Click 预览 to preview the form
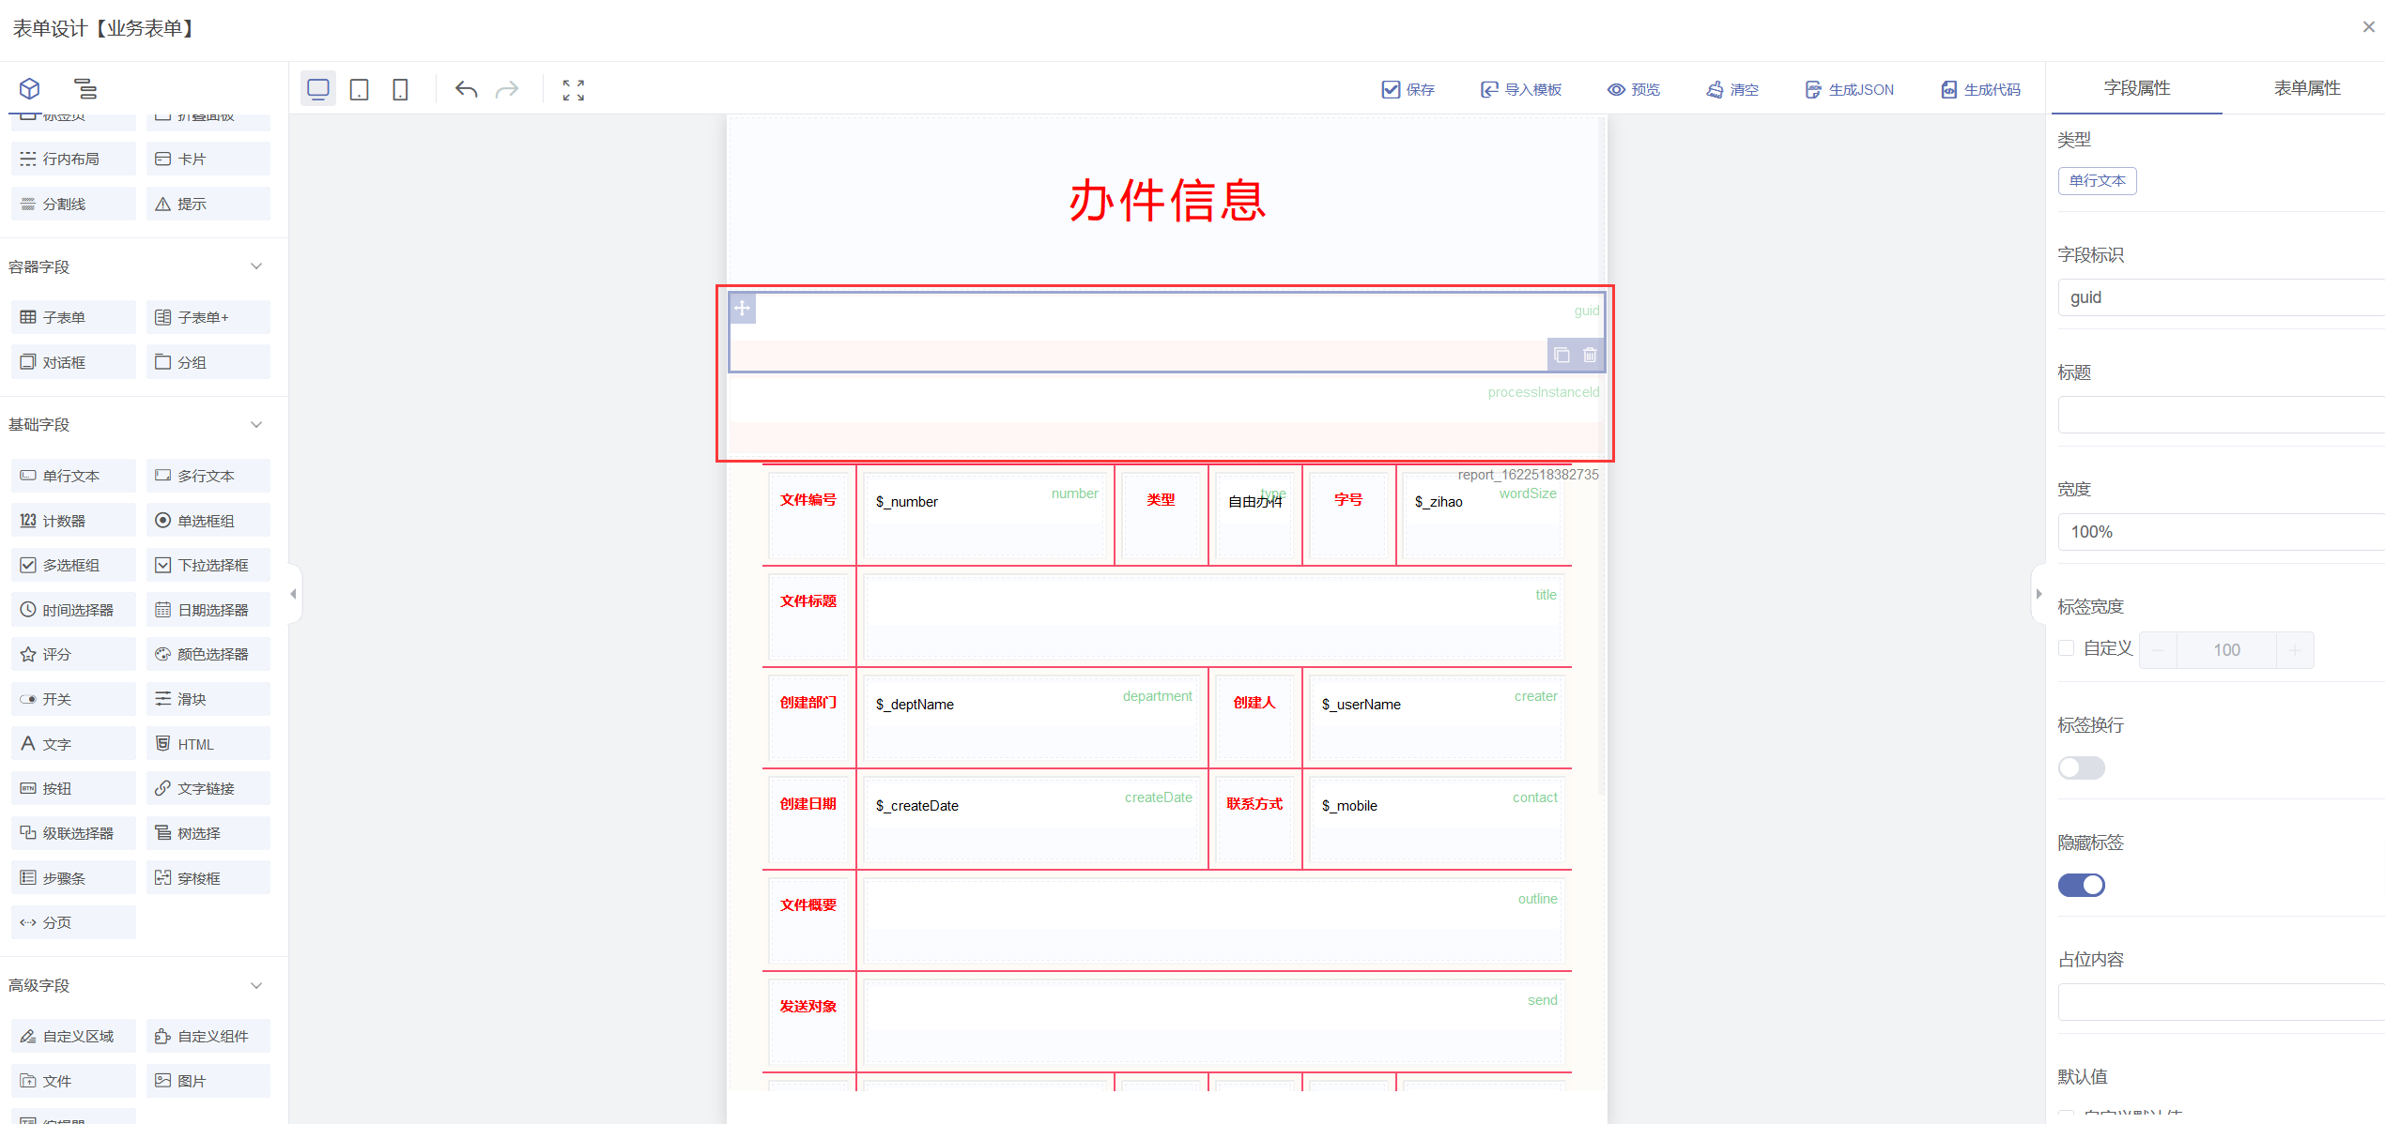Screen dimensions: 2385x1124 pos(1634,90)
